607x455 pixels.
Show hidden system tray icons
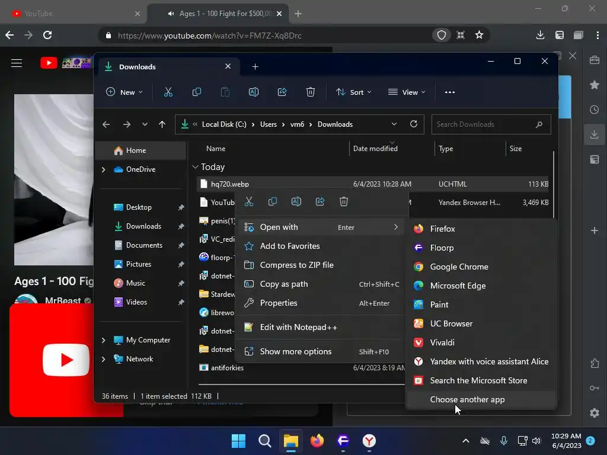pyautogui.click(x=466, y=441)
